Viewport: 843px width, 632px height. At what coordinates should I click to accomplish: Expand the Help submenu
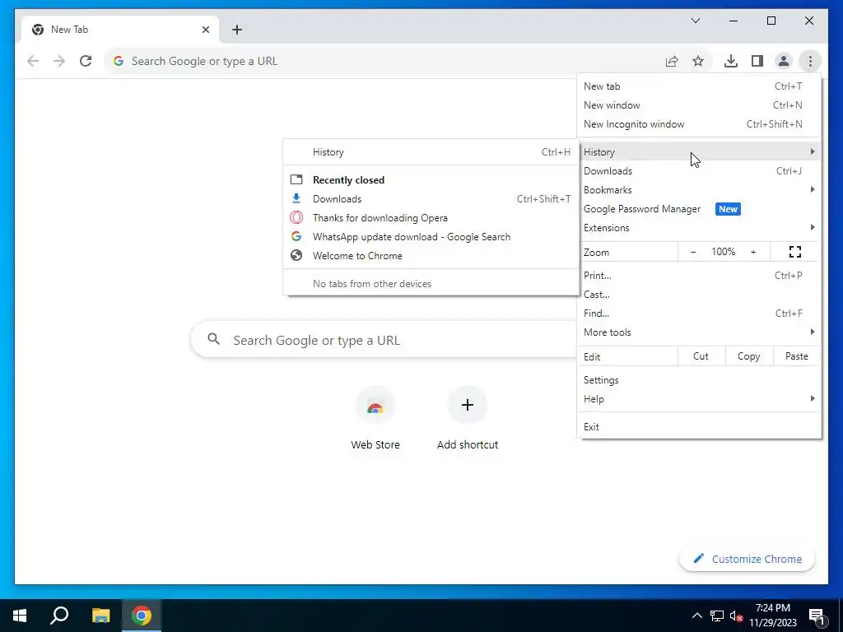699,399
